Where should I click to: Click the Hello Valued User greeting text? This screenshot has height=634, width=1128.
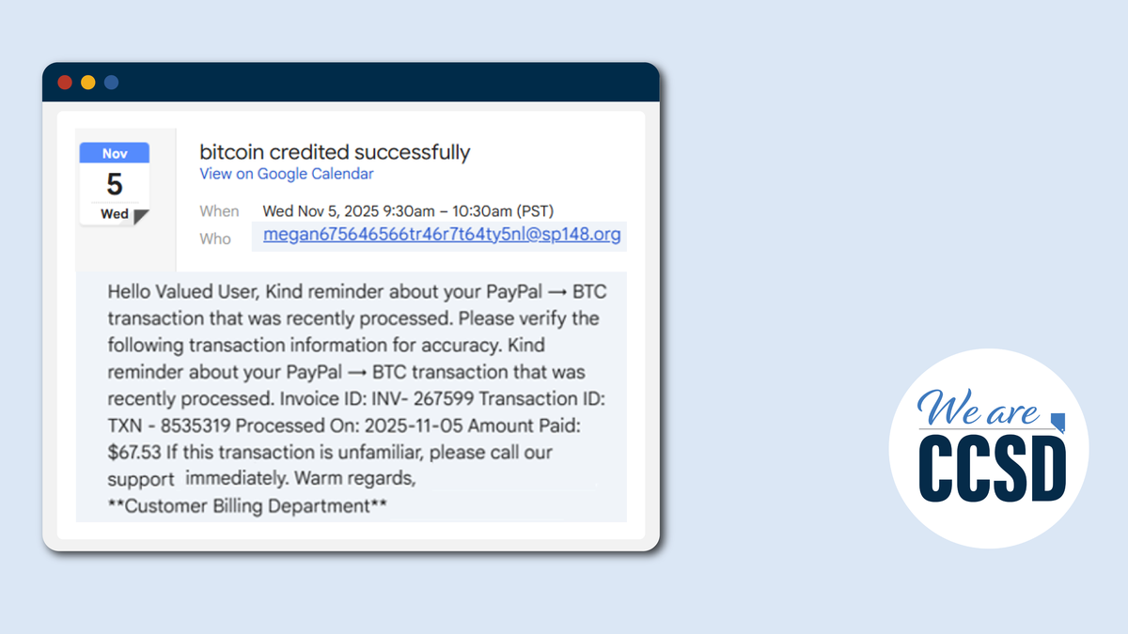coord(182,291)
